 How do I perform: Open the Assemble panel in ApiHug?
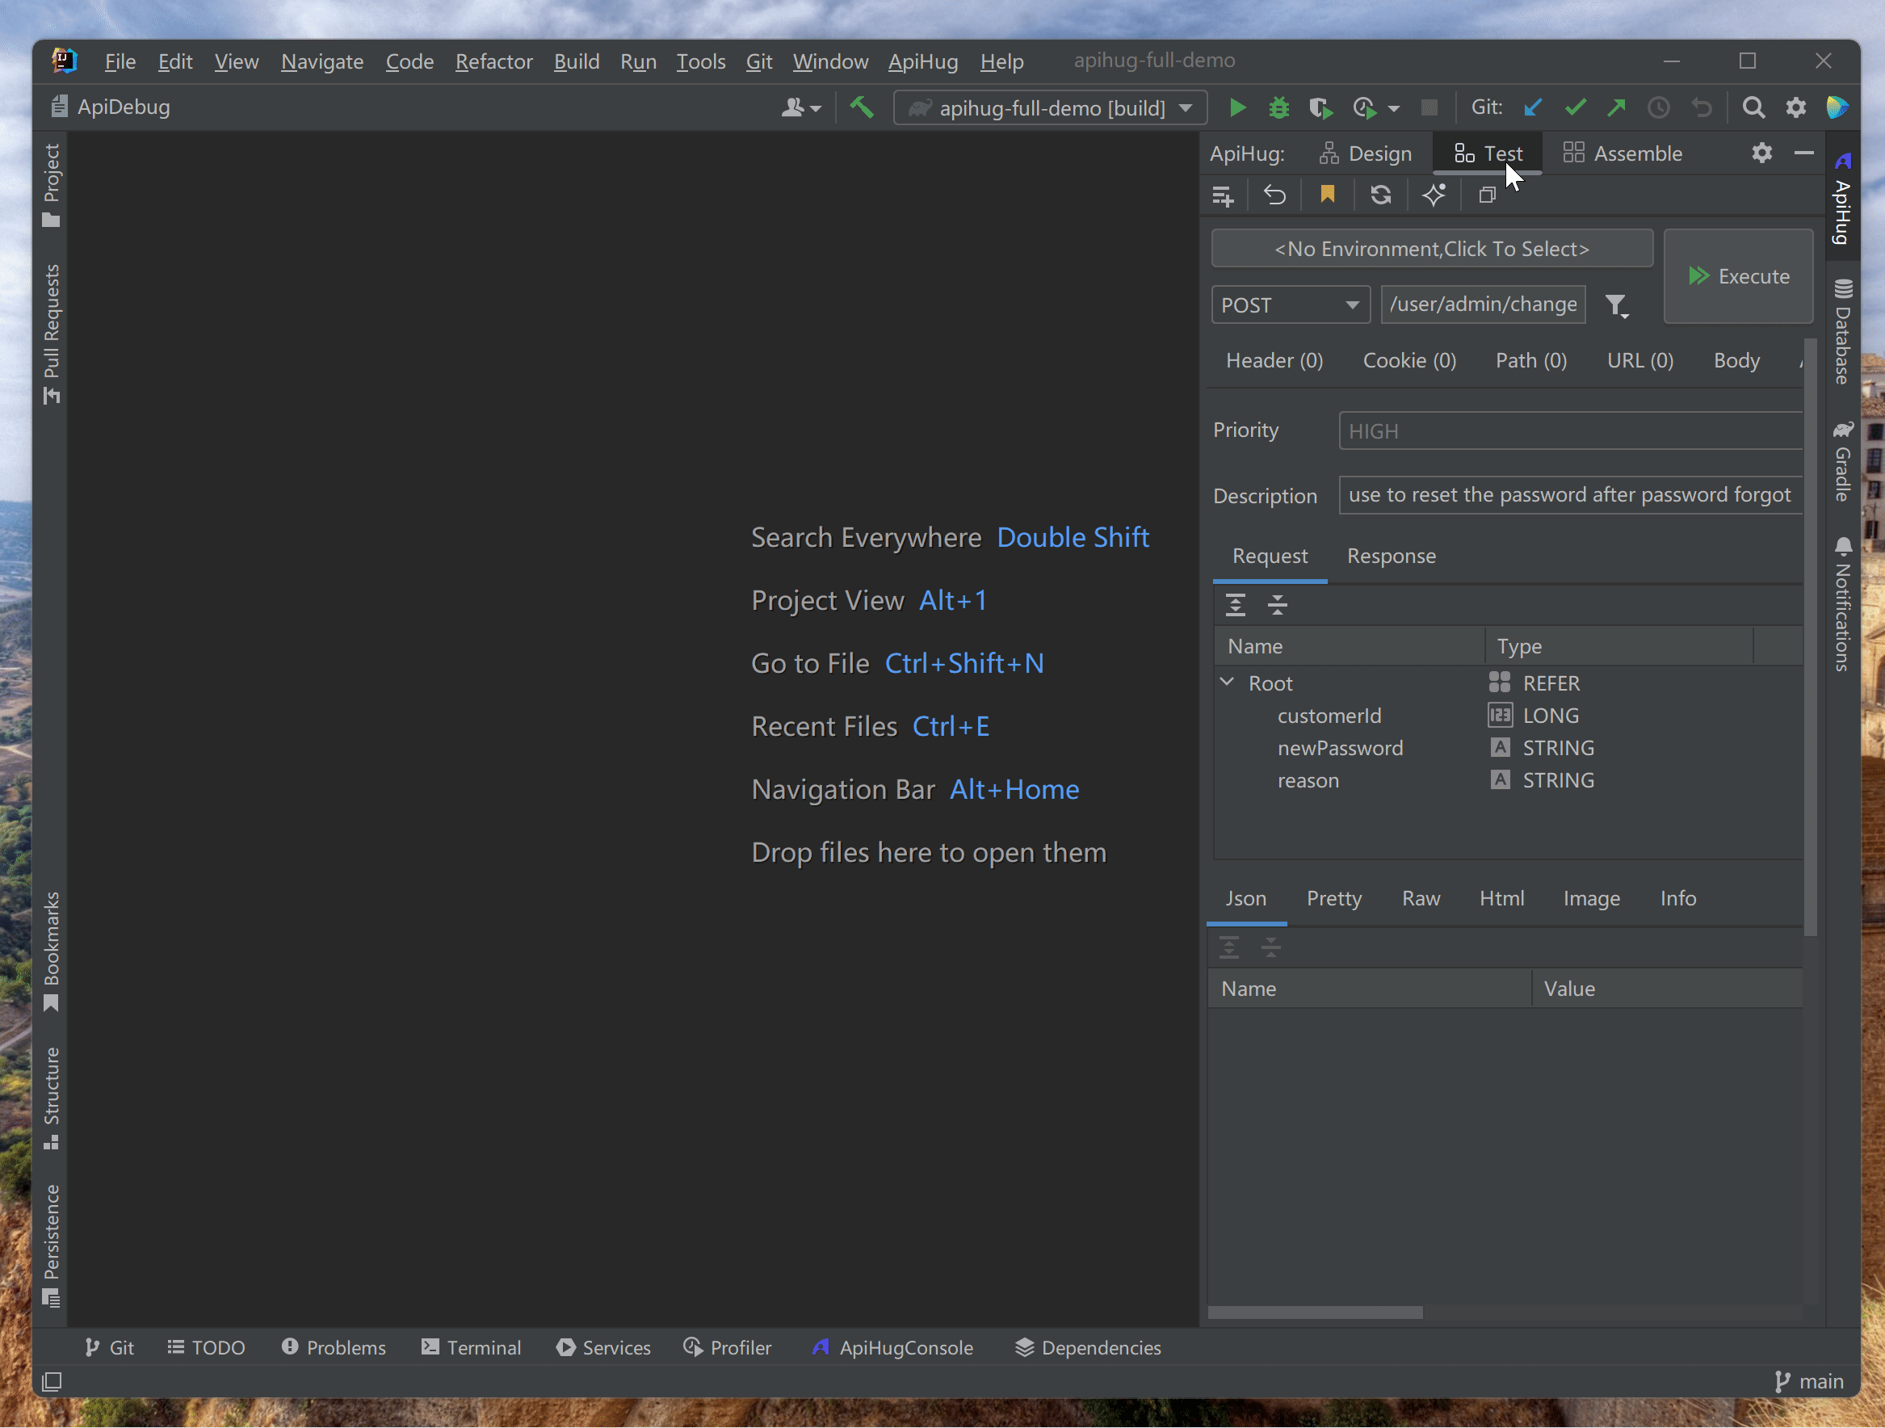click(x=1623, y=152)
